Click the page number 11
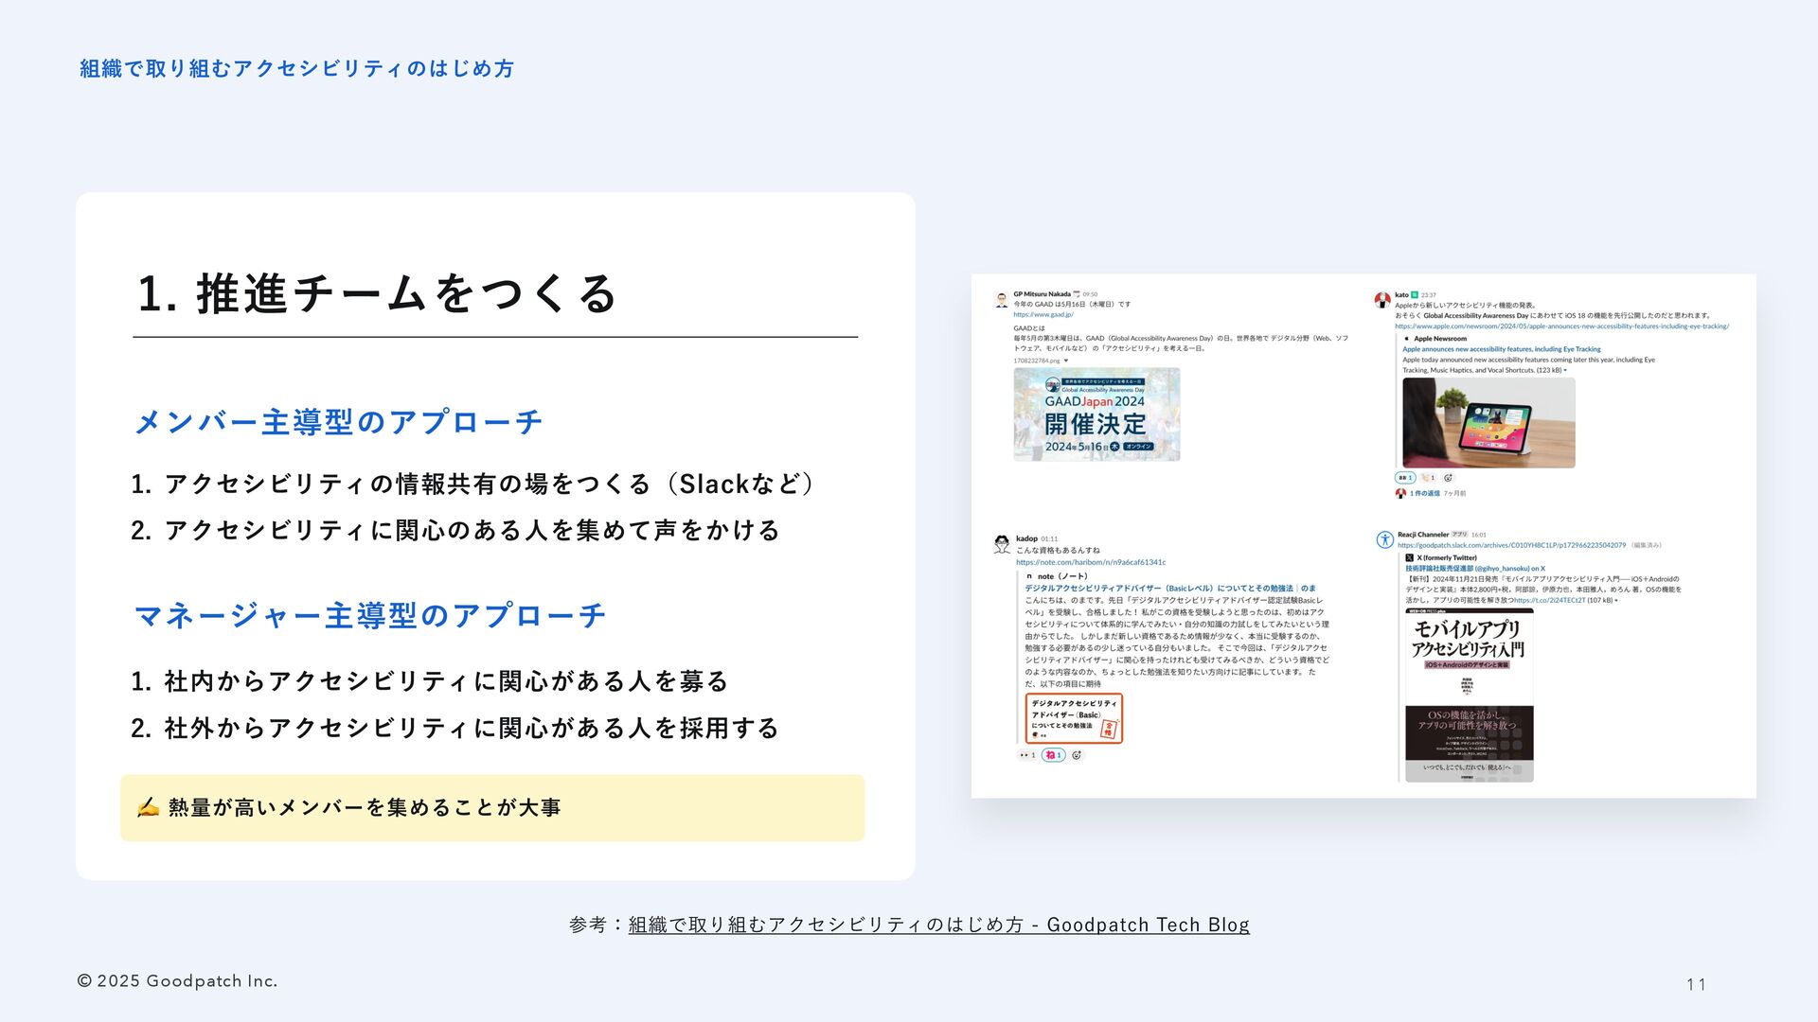The height and width of the screenshot is (1022, 1818). click(x=1696, y=984)
